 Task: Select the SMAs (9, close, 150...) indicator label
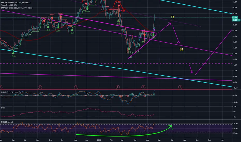[17, 8]
